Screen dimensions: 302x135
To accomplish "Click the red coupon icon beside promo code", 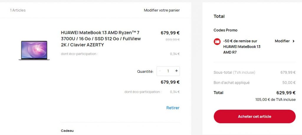I will click(x=217, y=42).
